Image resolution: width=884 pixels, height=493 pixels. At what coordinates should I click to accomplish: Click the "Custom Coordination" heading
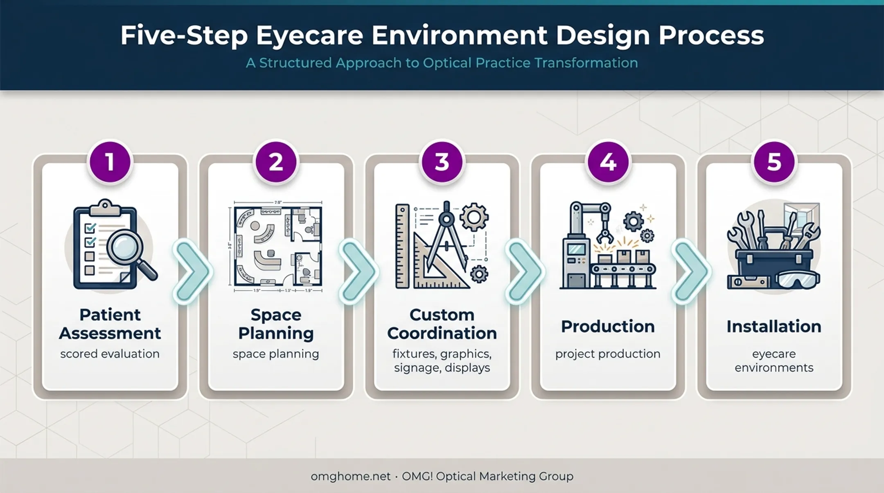[442, 324]
